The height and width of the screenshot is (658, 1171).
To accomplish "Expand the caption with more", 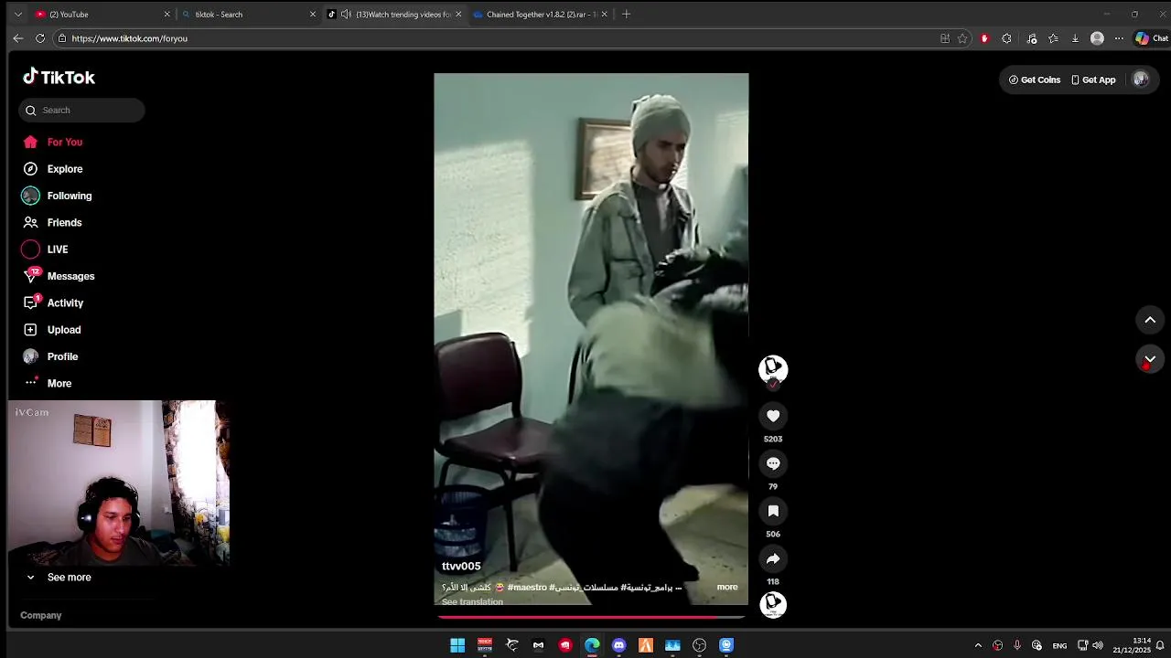I will pos(727,587).
